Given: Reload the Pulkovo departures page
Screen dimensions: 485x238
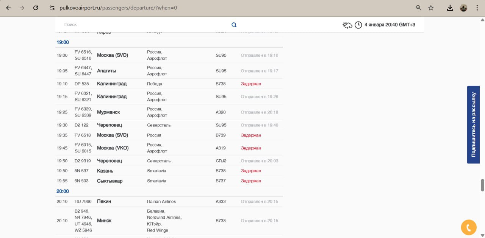Looking at the screenshot, I should click(x=36, y=8).
